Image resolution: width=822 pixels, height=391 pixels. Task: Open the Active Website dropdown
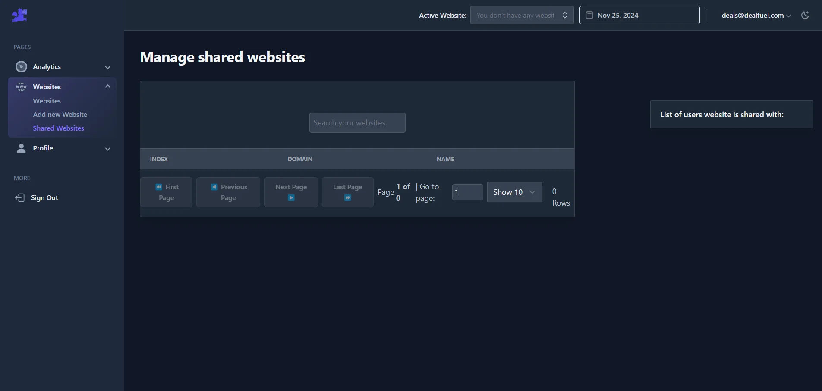522,15
